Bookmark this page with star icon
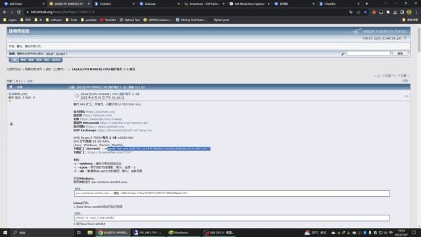 click(365, 12)
